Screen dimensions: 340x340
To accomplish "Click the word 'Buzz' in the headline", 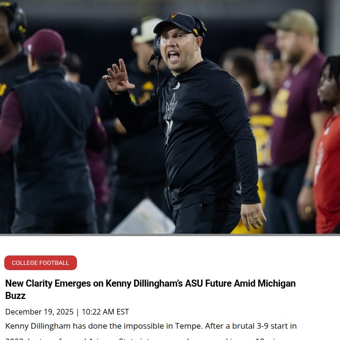I will click(x=16, y=296).
